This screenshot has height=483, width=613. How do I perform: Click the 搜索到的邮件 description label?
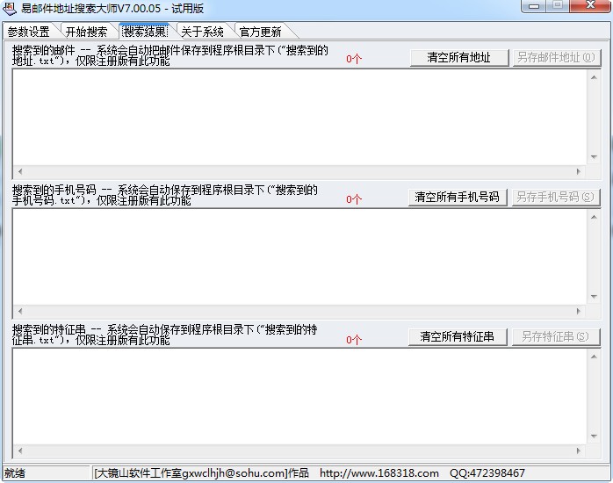pos(170,55)
